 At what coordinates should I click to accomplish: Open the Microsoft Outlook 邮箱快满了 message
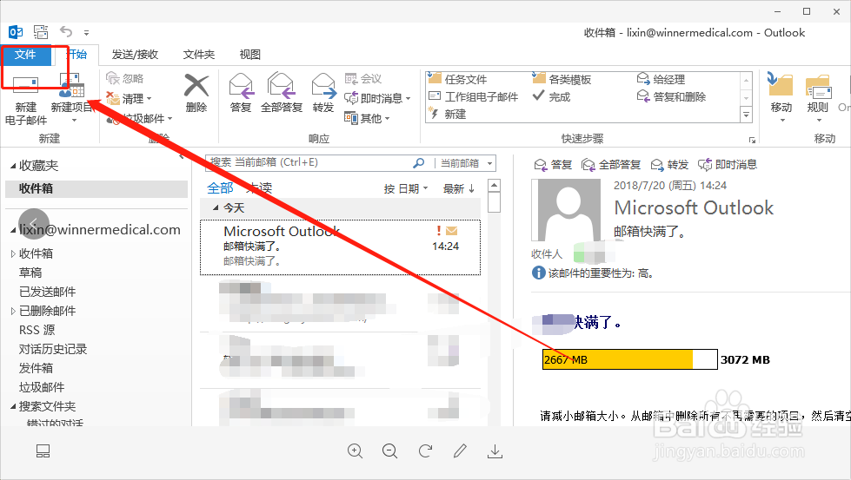pos(340,247)
